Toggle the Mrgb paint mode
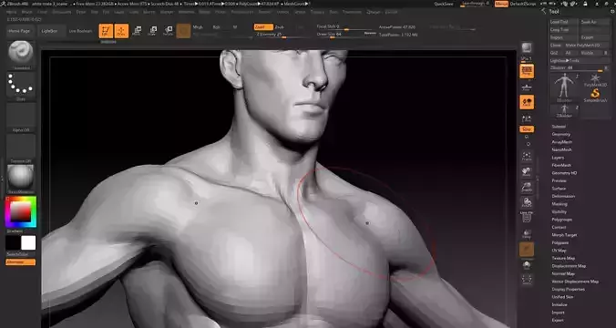Viewport: 616px width, 328px height. pos(198,27)
